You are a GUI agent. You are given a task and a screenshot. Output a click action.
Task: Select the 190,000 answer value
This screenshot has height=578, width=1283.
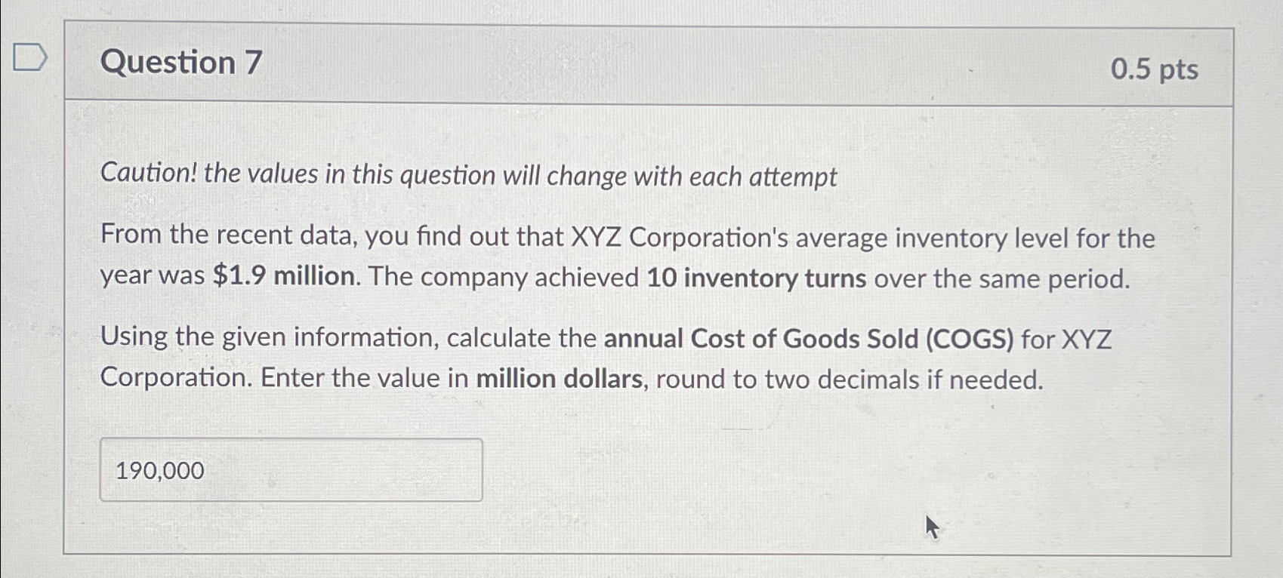tap(160, 470)
